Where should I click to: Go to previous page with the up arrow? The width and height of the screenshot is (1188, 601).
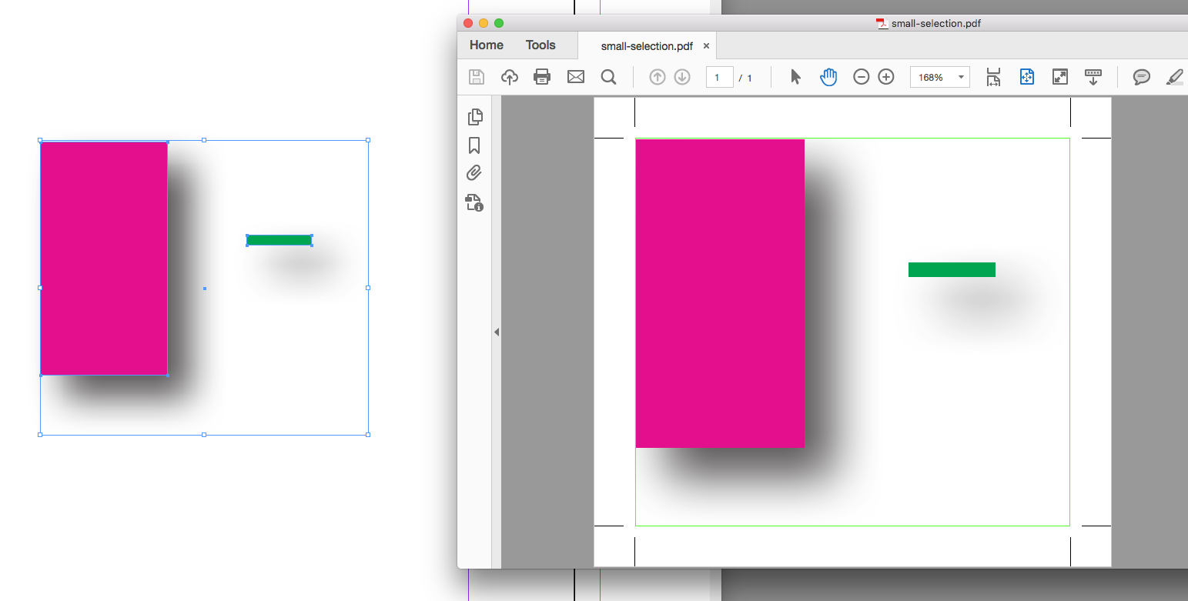[657, 77]
